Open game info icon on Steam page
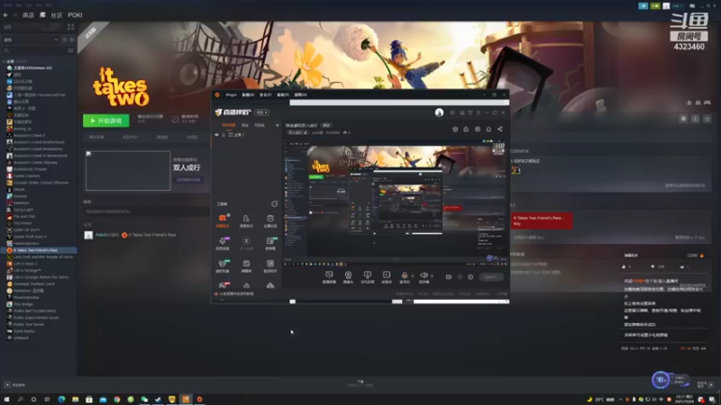The height and width of the screenshot is (405, 721). pyautogui.click(x=695, y=119)
